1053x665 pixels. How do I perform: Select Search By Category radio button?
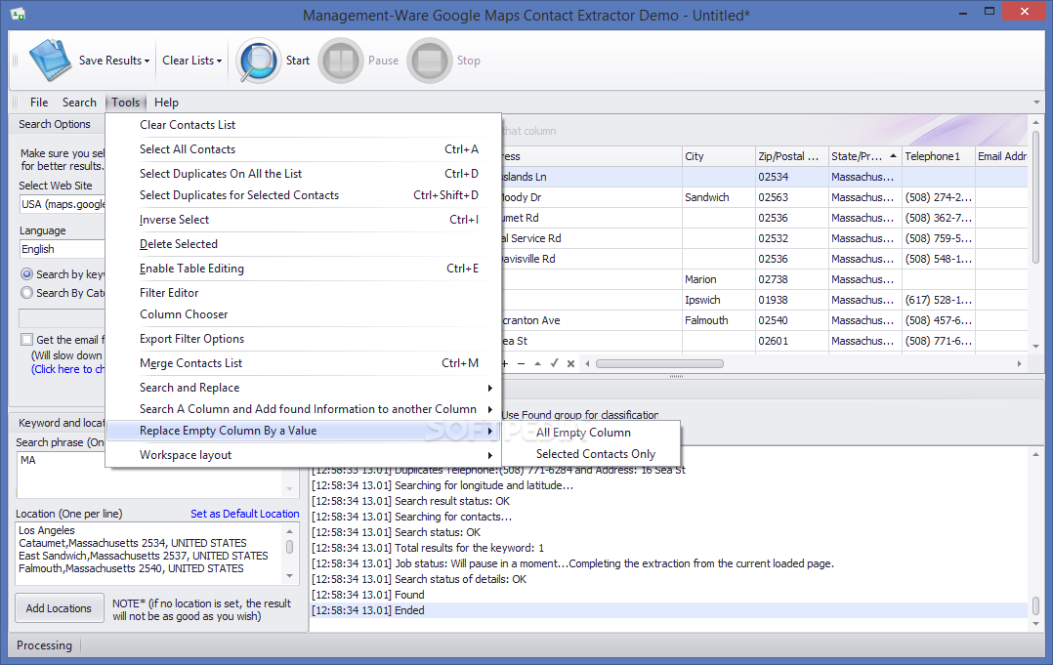27,293
